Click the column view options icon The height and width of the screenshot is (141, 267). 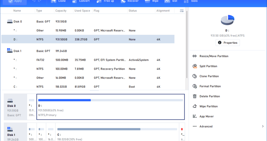click(x=182, y=11)
